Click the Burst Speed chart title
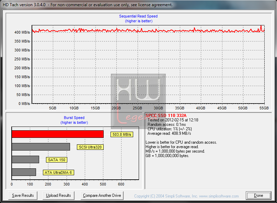277x203 pixels. (74, 118)
